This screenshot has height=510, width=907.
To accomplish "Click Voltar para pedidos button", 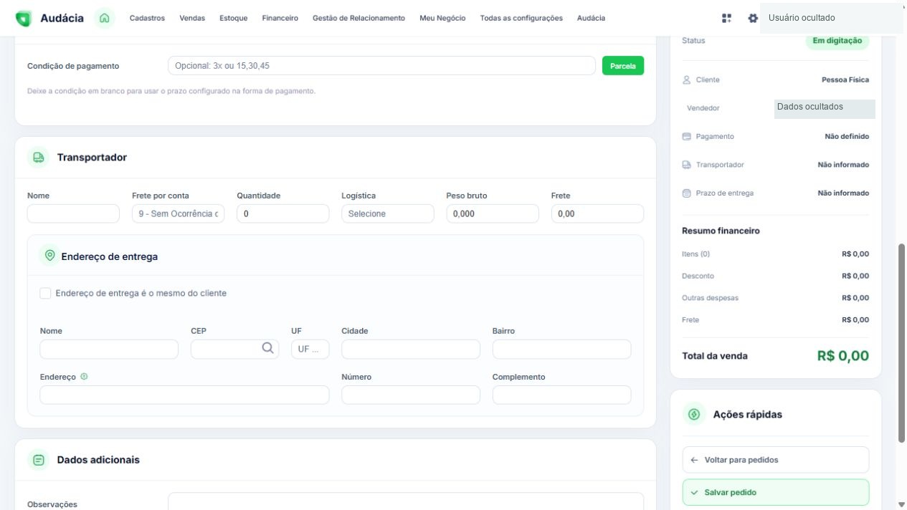I will (776, 460).
